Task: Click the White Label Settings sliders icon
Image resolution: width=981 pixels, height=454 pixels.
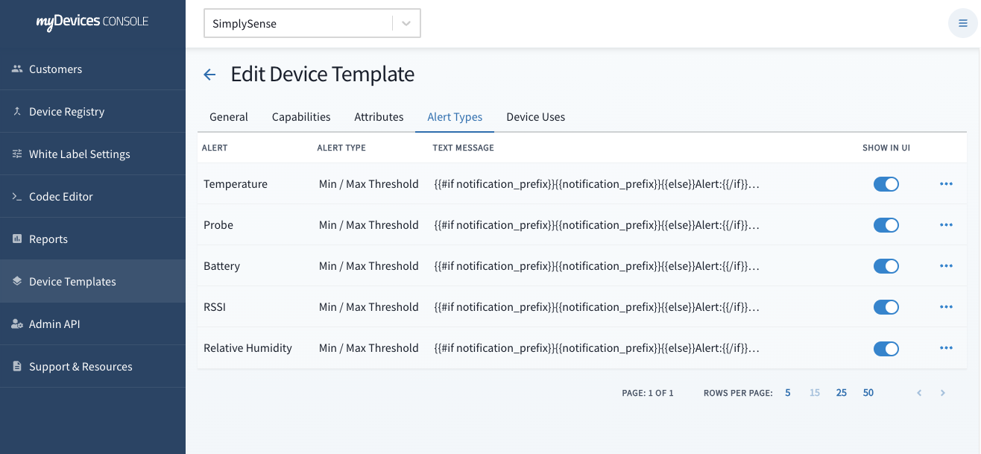Action: [17, 154]
